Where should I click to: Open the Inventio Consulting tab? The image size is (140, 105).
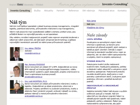coord(20,11)
